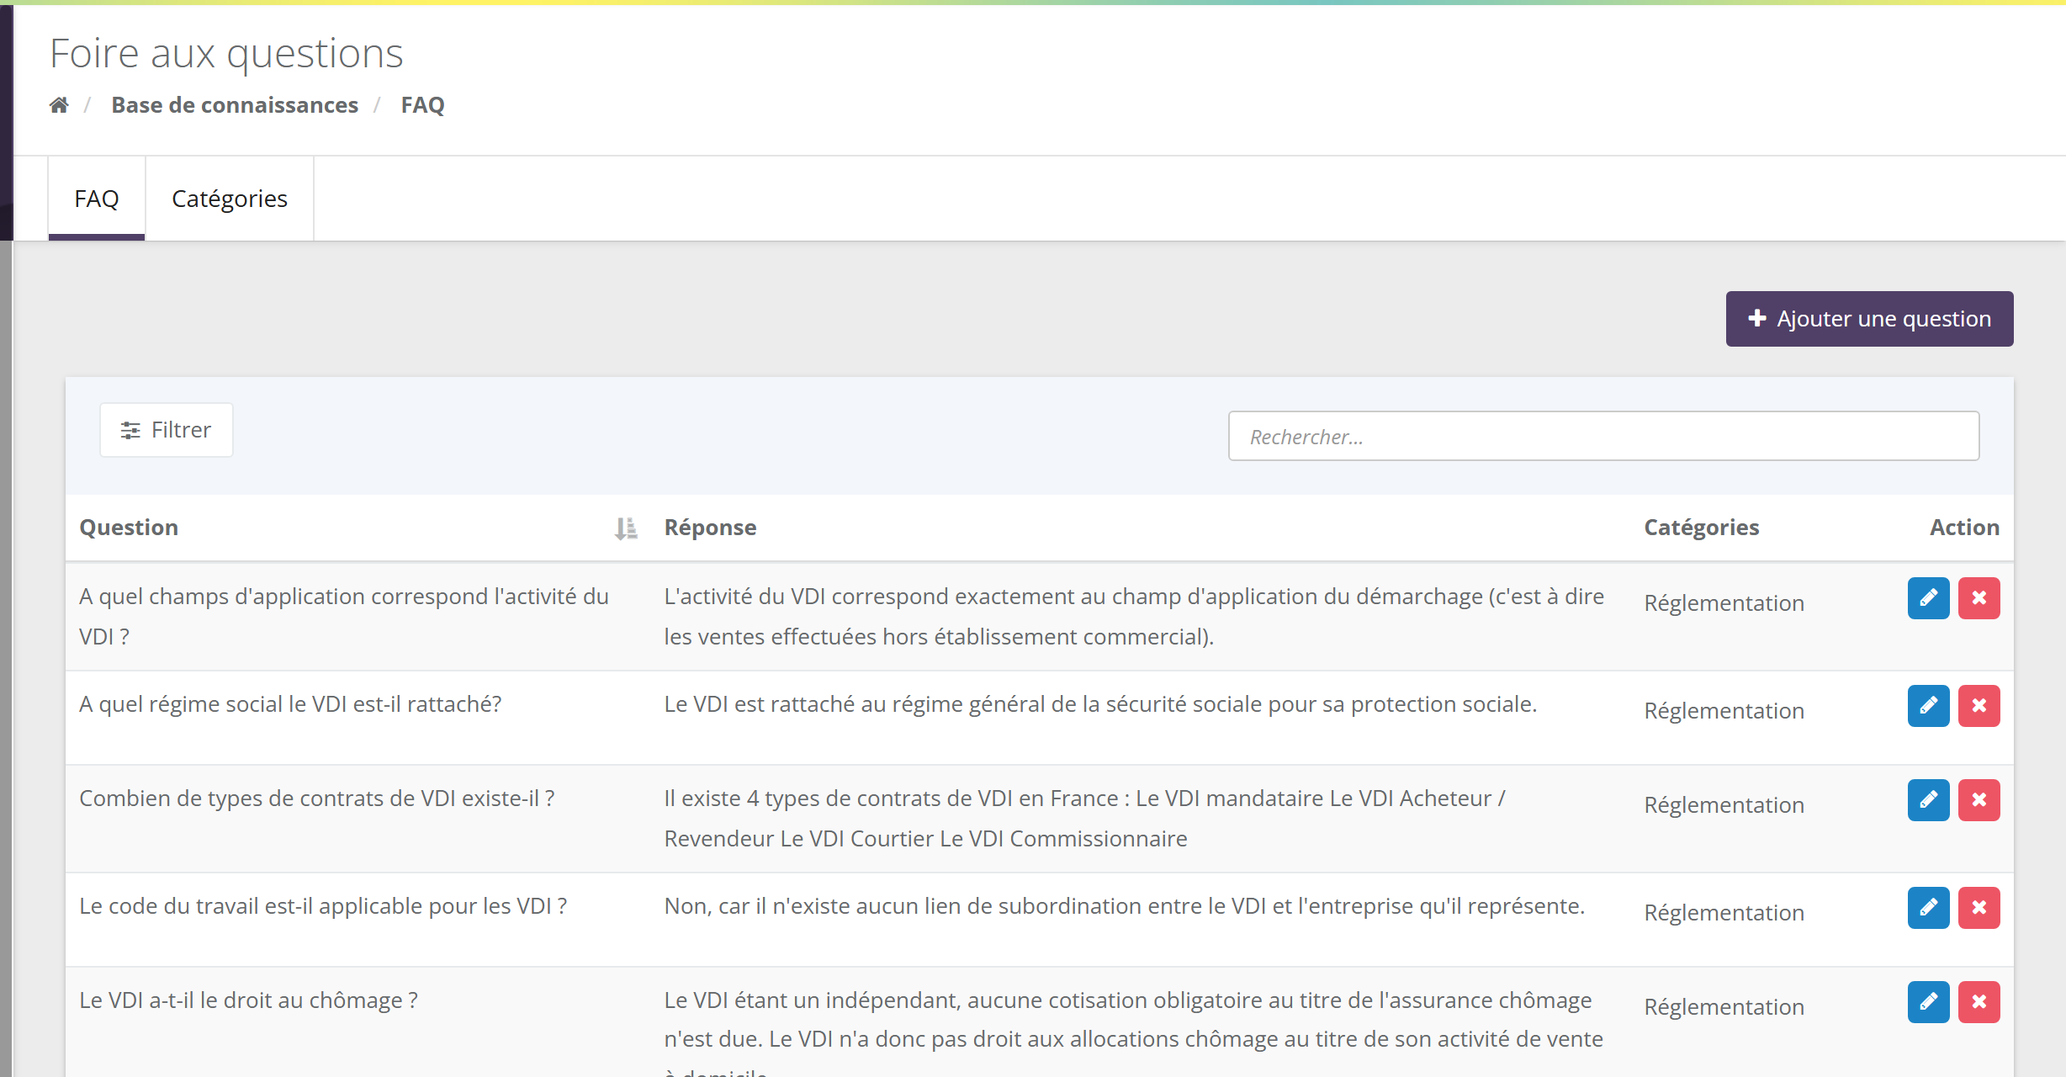Image resolution: width=2066 pixels, height=1077 pixels.
Task: Click the Catégories column header
Action: pos(1701,528)
